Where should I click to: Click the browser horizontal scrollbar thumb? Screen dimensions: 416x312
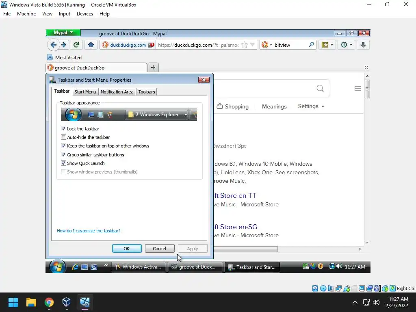pyautogui.click(x=246, y=249)
